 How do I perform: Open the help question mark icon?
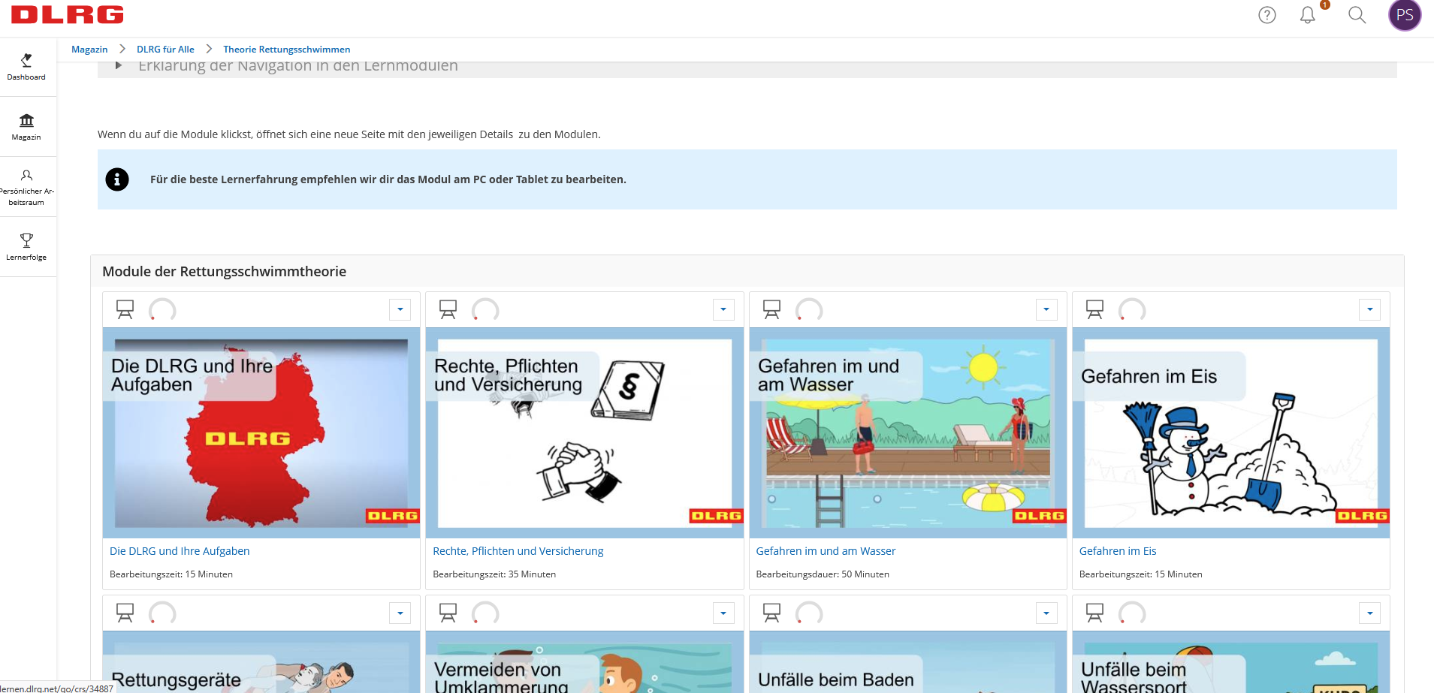[1267, 15]
